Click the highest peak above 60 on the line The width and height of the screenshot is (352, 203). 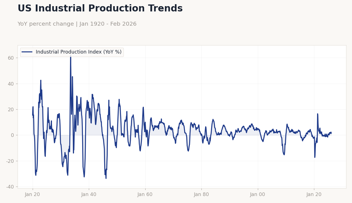click(x=70, y=55)
